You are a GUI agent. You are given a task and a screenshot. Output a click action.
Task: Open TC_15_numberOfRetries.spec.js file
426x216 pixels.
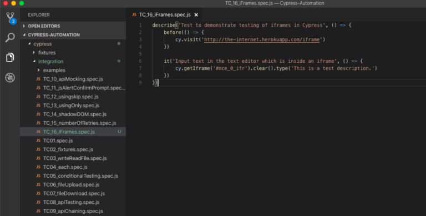(73, 123)
